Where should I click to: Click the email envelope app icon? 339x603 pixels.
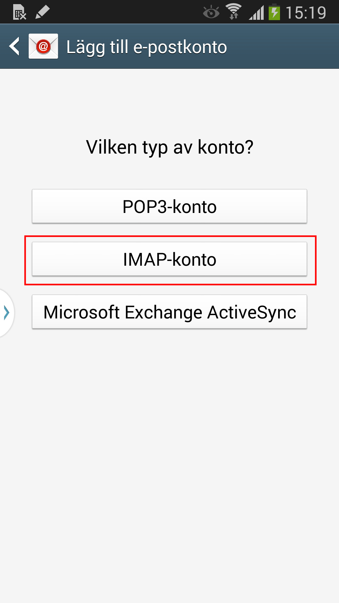pos(43,46)
